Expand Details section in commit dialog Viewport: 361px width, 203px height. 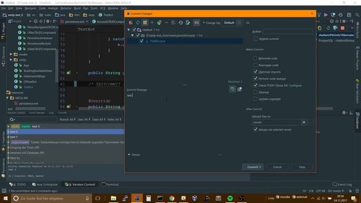[129, 155]
